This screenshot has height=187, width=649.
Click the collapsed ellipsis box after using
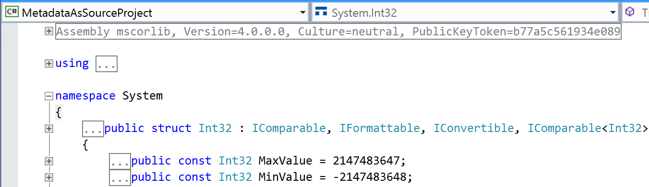(x=107, y=64)
